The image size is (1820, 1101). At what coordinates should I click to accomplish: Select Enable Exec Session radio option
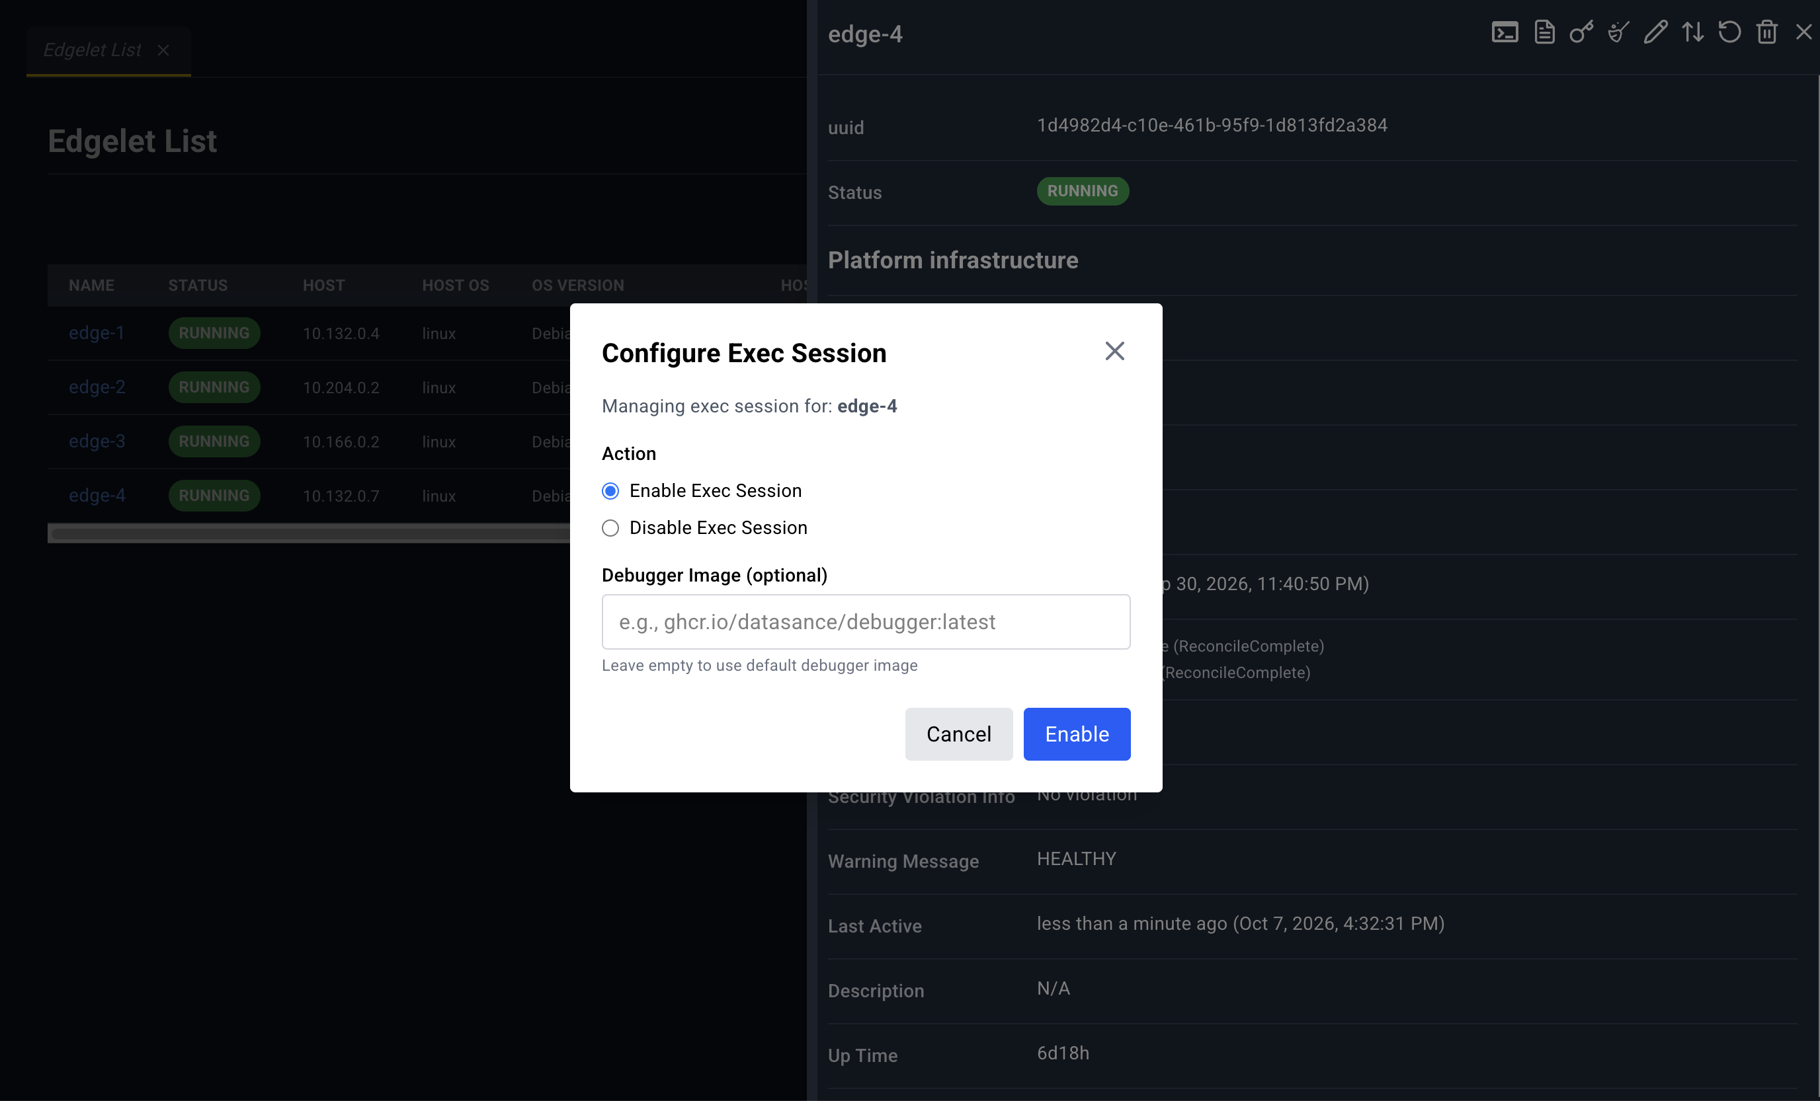pyautogui.click(x=610, y=491)
